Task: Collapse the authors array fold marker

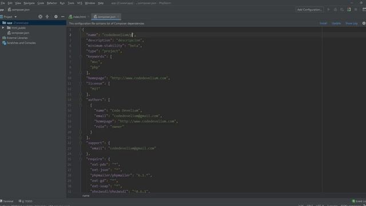Action: pyautogui.click(x=80, y=100)
